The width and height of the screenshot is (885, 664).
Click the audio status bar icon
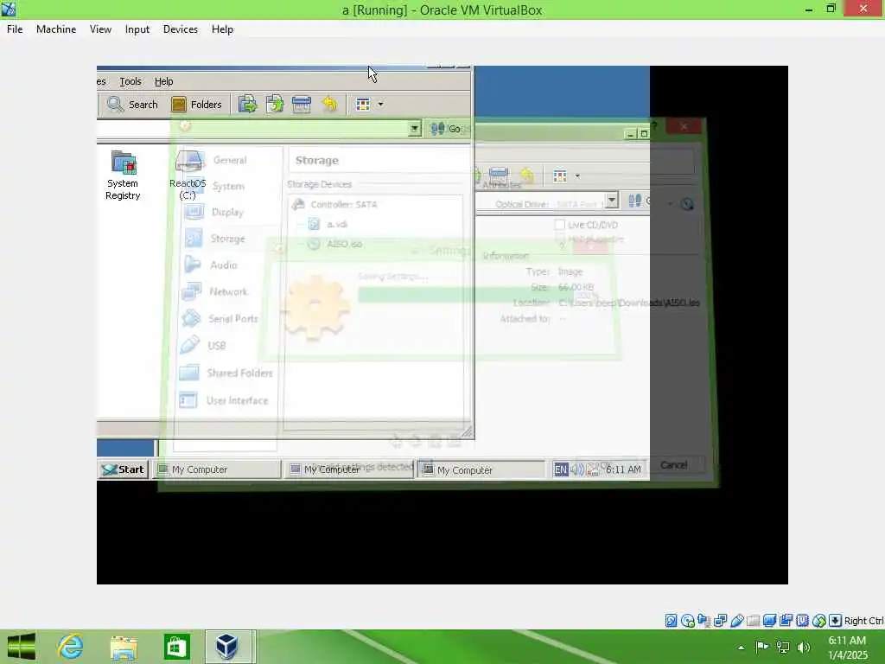(x=704, y=621)
